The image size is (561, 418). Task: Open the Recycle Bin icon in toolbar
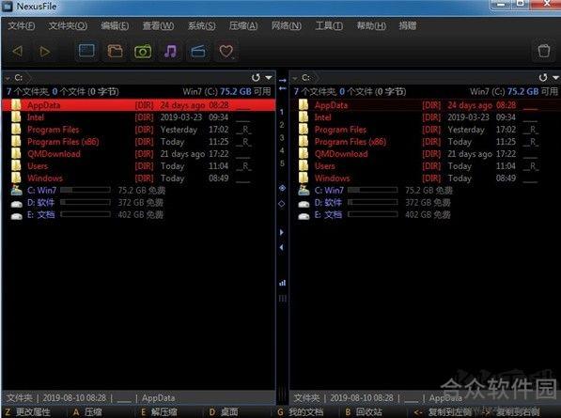pos(544,51)
